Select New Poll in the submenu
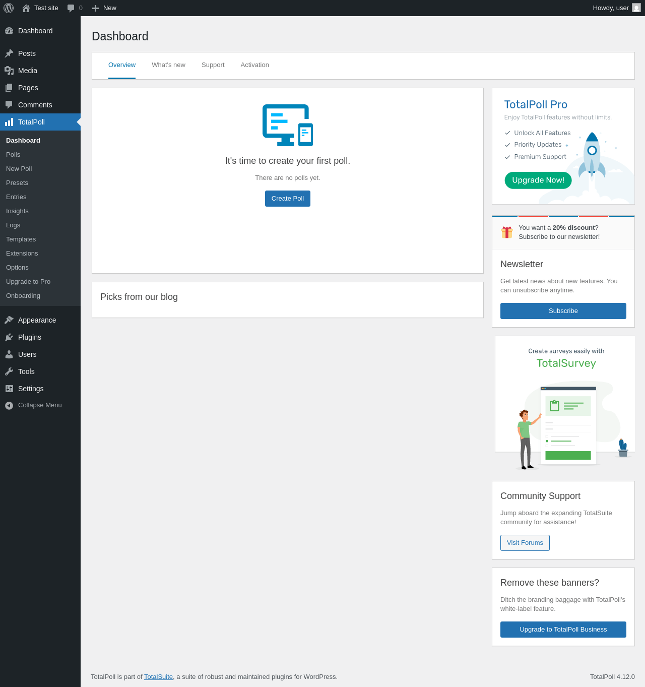This screenshot has height=687, width=645. (40, 169)
